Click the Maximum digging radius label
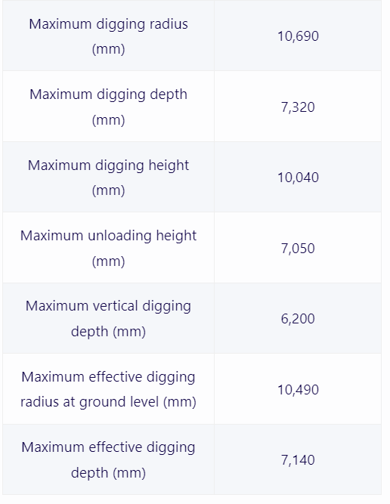The width and height of the screenshot is (390, 504). click(x=108, y=36)
